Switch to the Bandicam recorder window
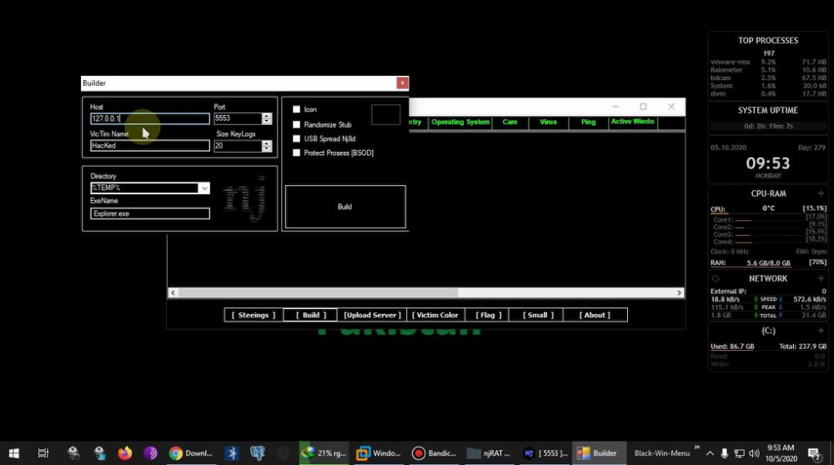Viewport: 834px width, 465px height. pyautogui.click(x=435, y=452)
